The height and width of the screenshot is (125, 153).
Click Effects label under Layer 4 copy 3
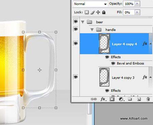[x=116, y=90]
